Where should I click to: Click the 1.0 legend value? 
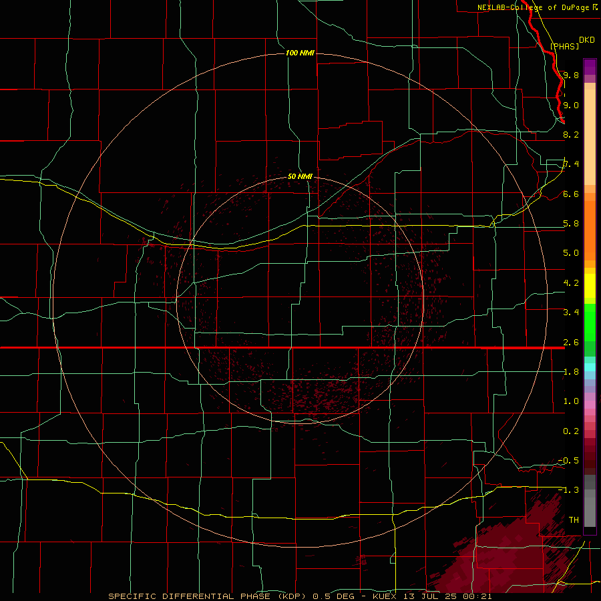point(571,401)
